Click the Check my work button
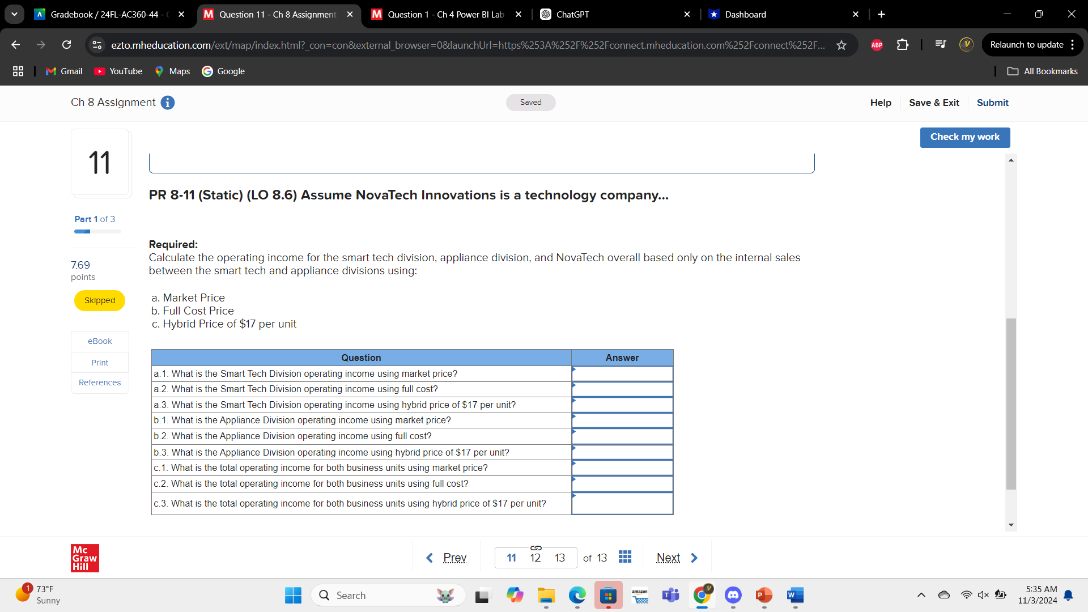 pyautogui.click(x=964, y=137)
